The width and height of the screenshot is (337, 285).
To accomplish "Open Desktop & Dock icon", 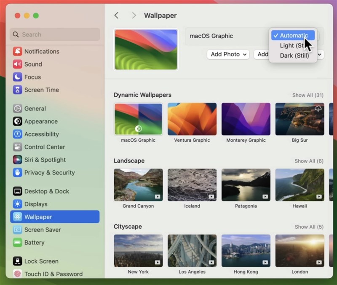I will click(17, 191).
